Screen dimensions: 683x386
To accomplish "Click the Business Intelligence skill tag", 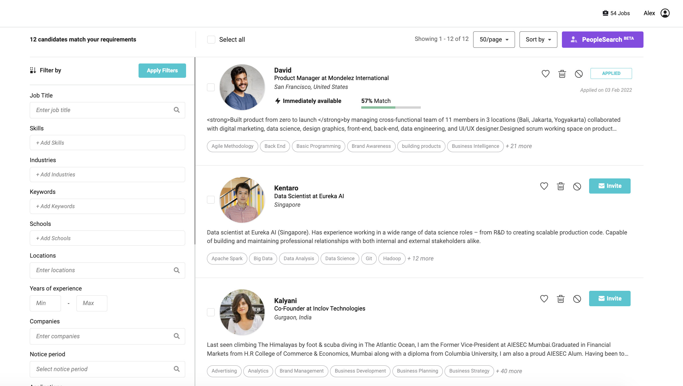I will click(475, 146).
